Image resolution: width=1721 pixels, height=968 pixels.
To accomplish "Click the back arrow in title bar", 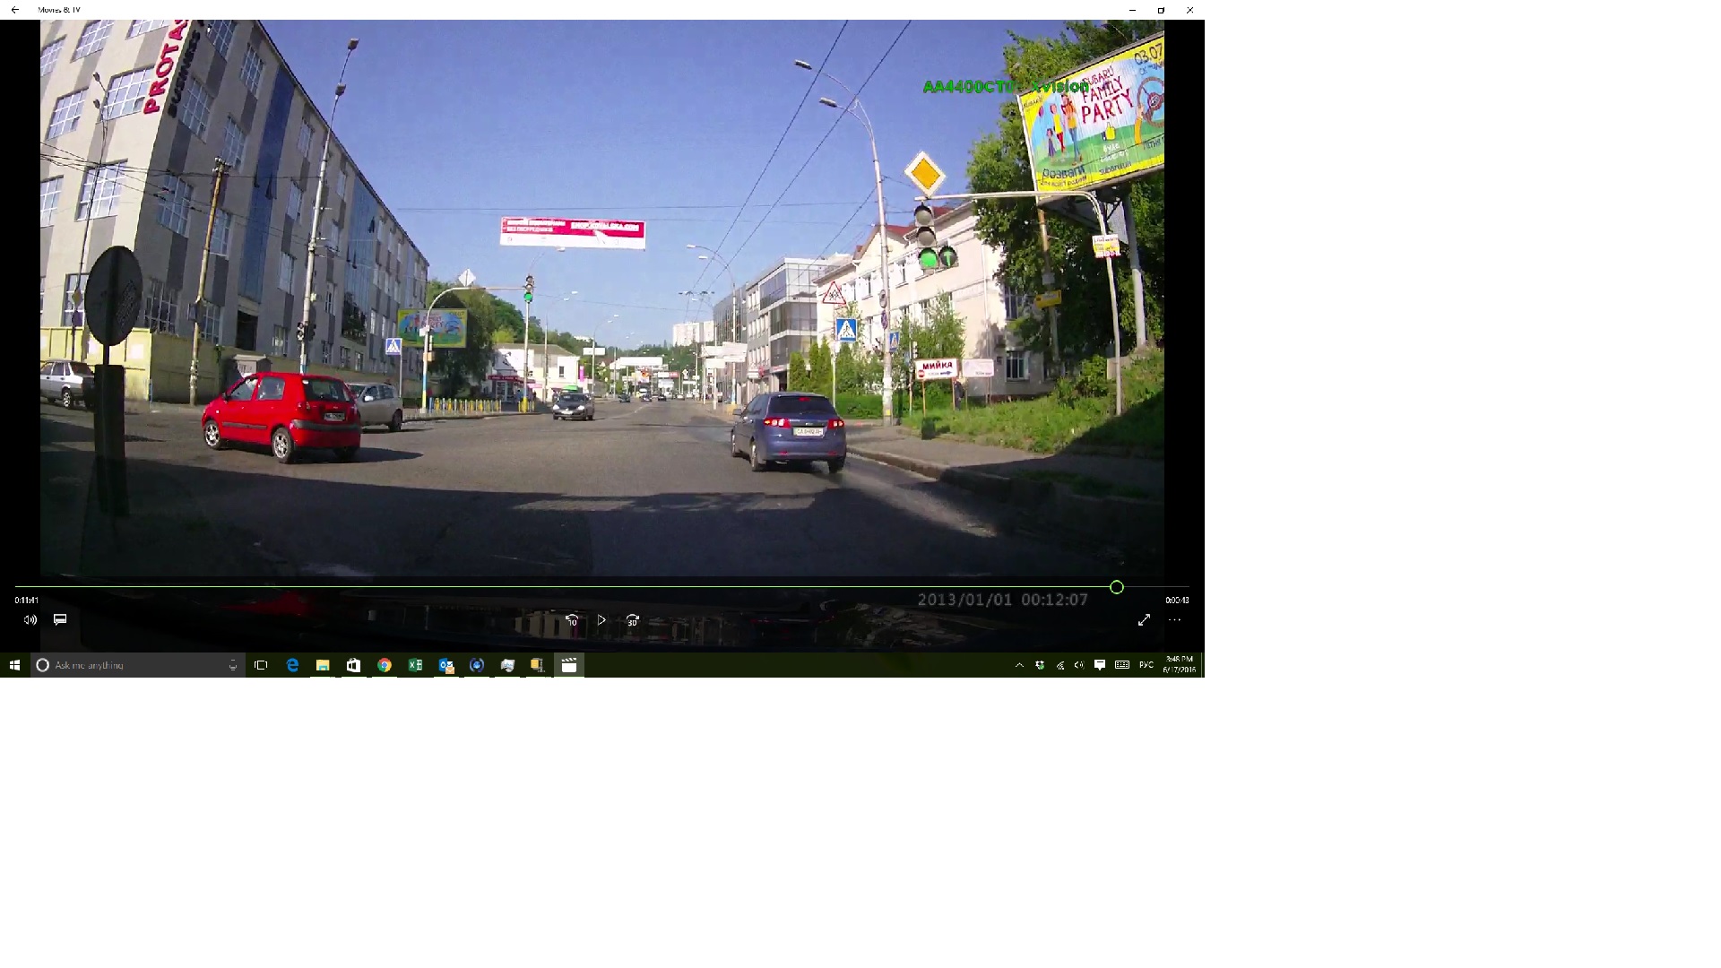I will (x=14, y=10).
